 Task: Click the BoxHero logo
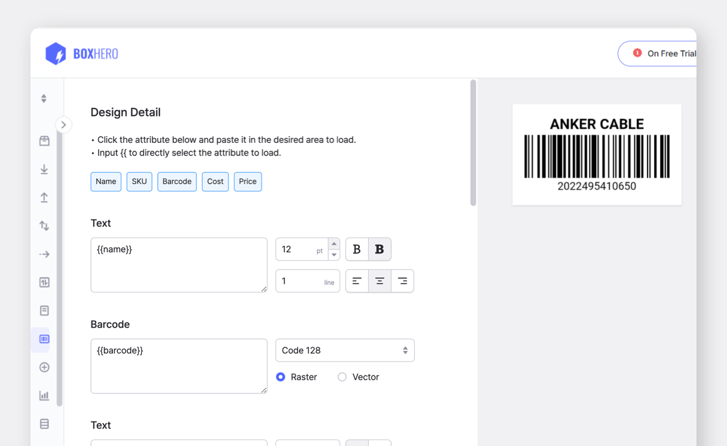tap(82, 54)
